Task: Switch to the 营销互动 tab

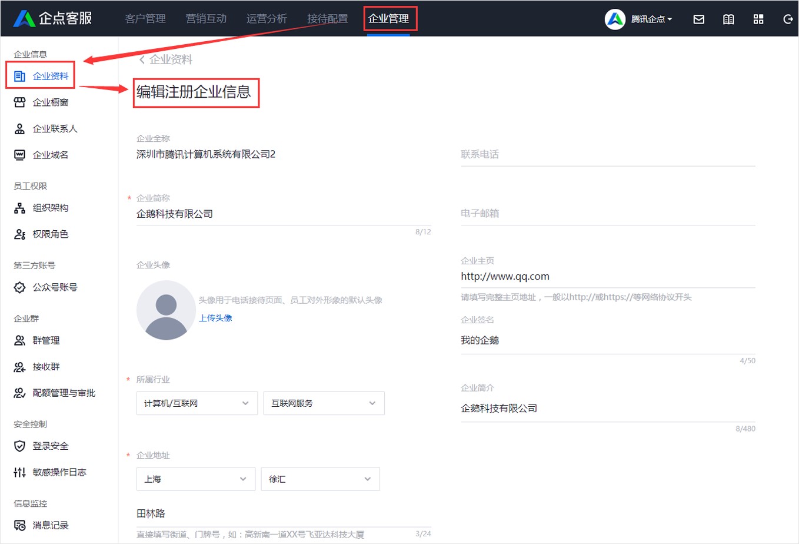Action: pyautogui.click(x=206, y=18)
